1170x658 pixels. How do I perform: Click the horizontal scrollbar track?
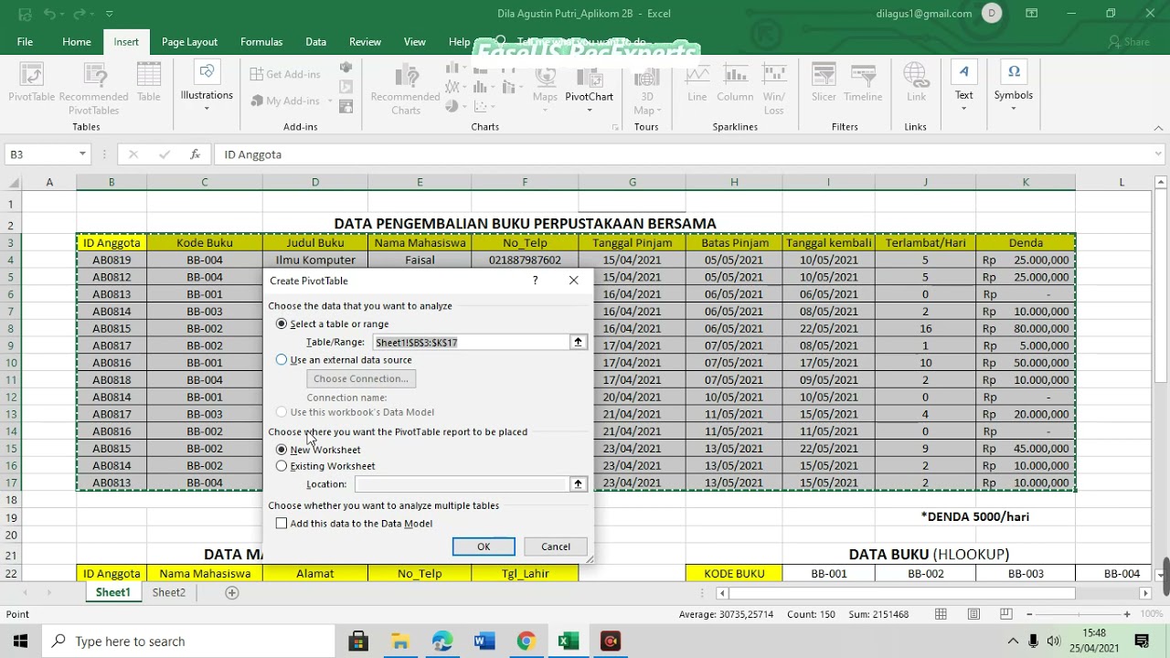932,592
